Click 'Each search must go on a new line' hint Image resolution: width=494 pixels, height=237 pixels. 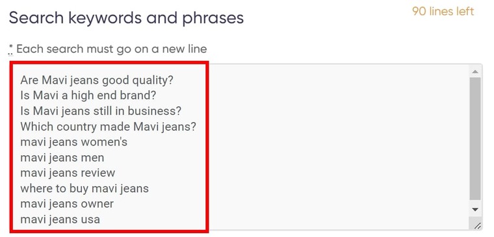point(112,49)
